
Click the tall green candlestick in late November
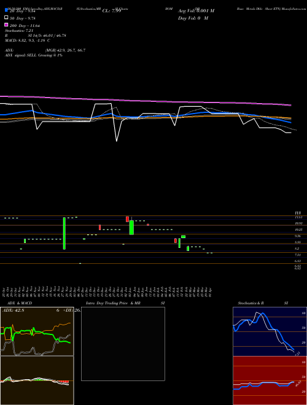click(x=64, y=234)
